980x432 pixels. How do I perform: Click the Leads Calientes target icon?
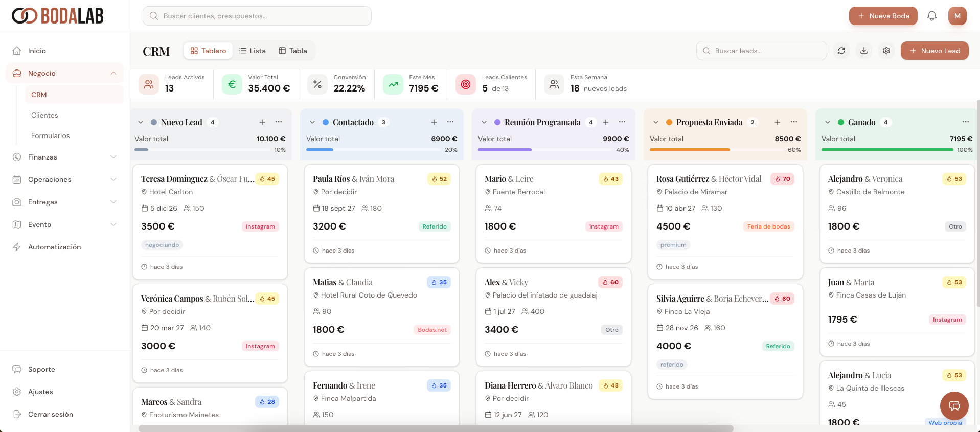466,84
